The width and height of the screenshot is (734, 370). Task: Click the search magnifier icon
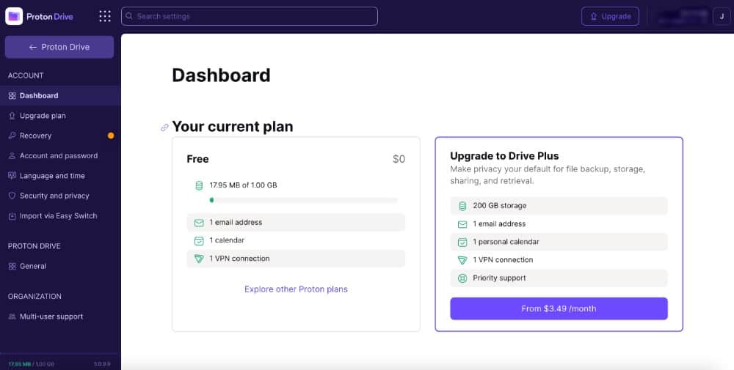(129, 16)
